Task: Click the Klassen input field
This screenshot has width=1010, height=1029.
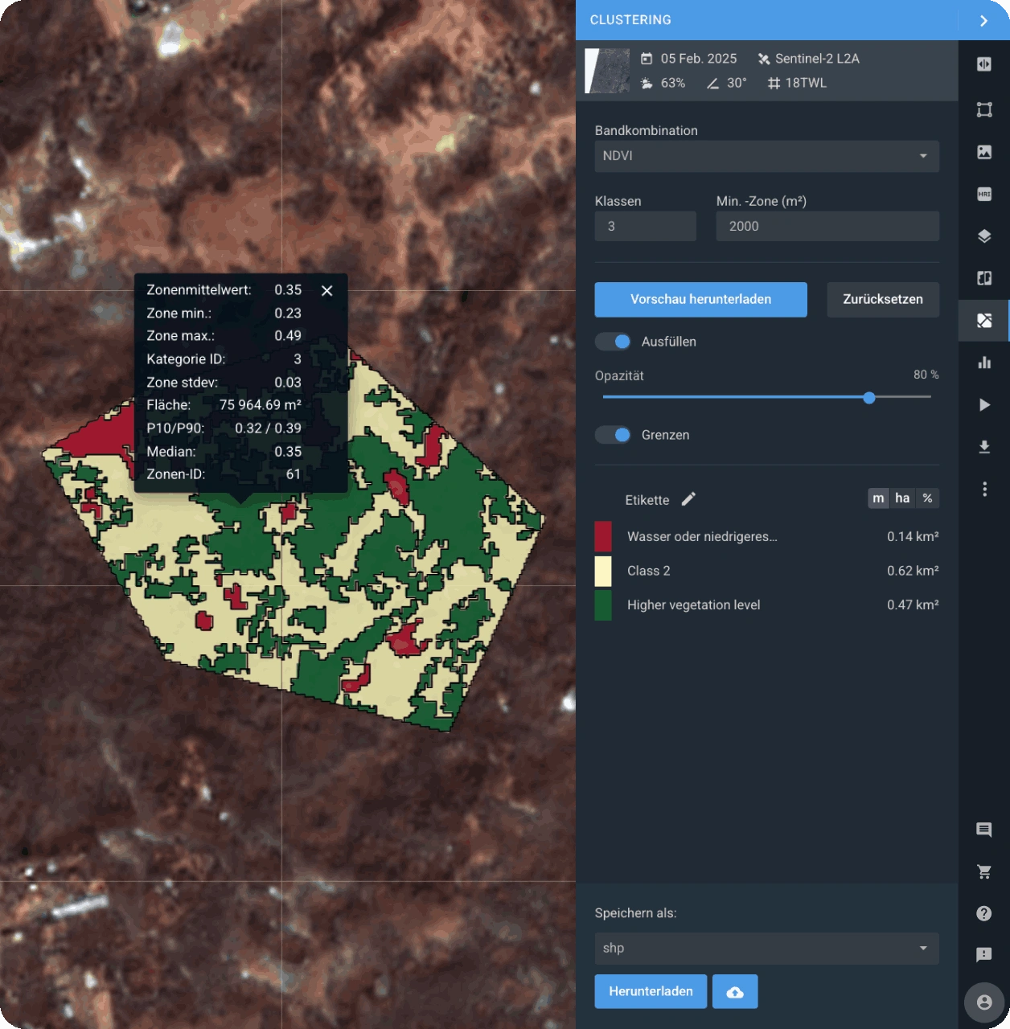Action: pyautogui.click(x=645, y=227)
